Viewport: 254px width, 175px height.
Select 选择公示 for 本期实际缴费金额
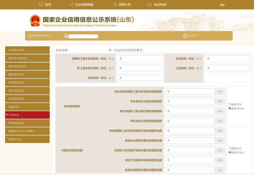[x=230, y=148]
